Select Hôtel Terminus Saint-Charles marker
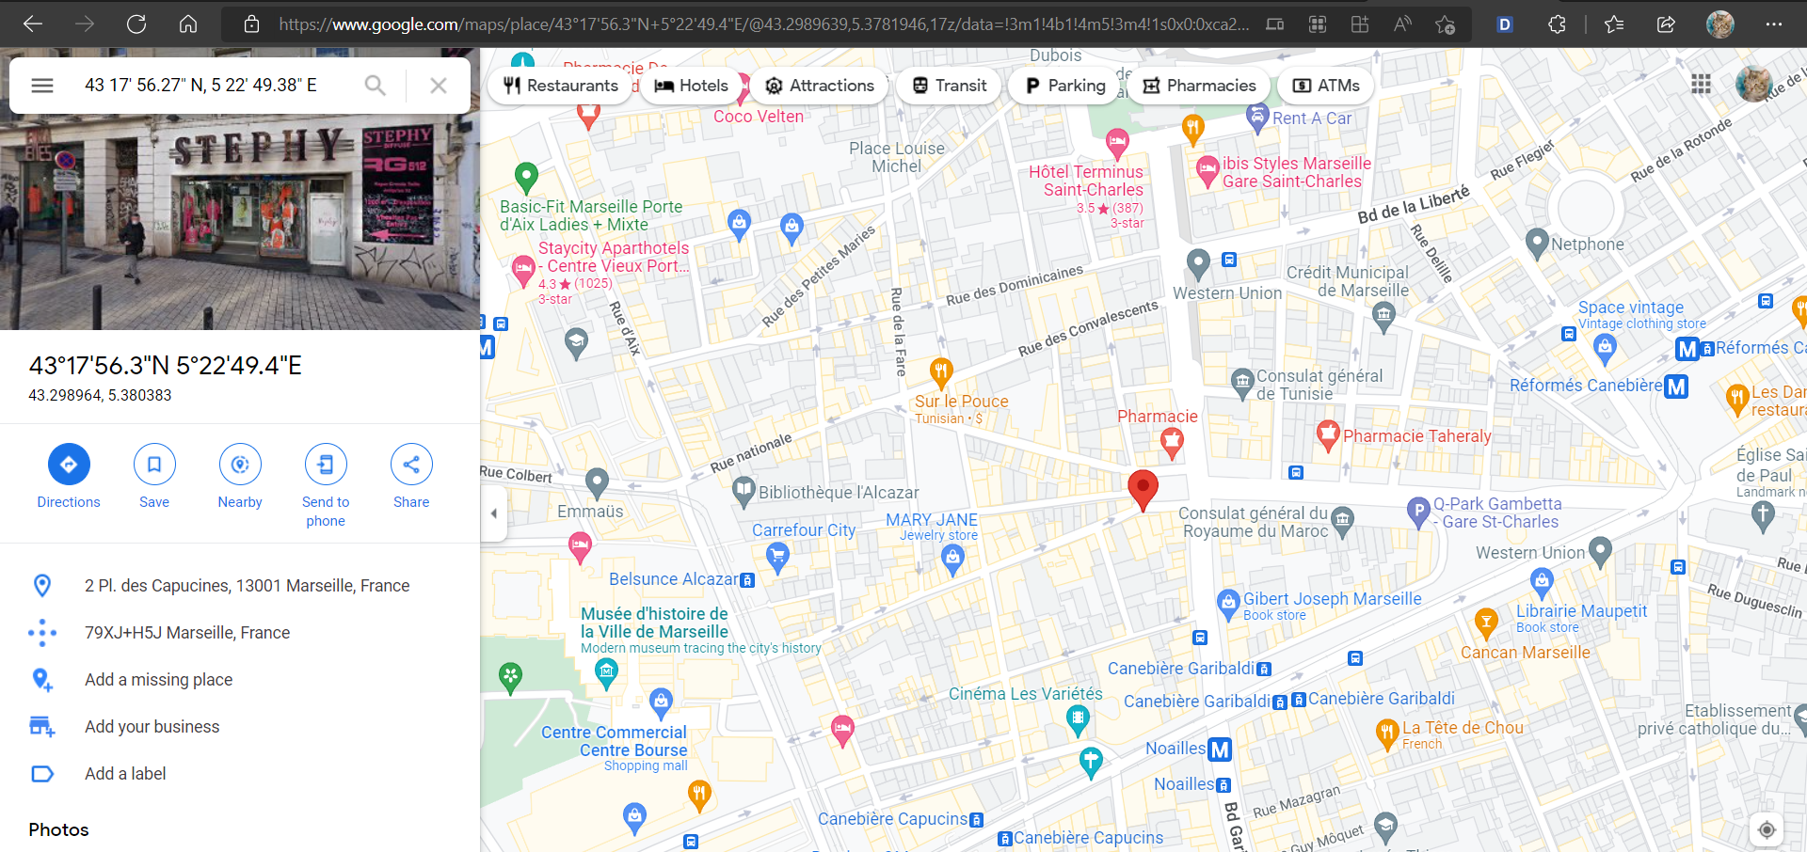The width and height of the screenshot is (1807, 852). pos(1117,145)
